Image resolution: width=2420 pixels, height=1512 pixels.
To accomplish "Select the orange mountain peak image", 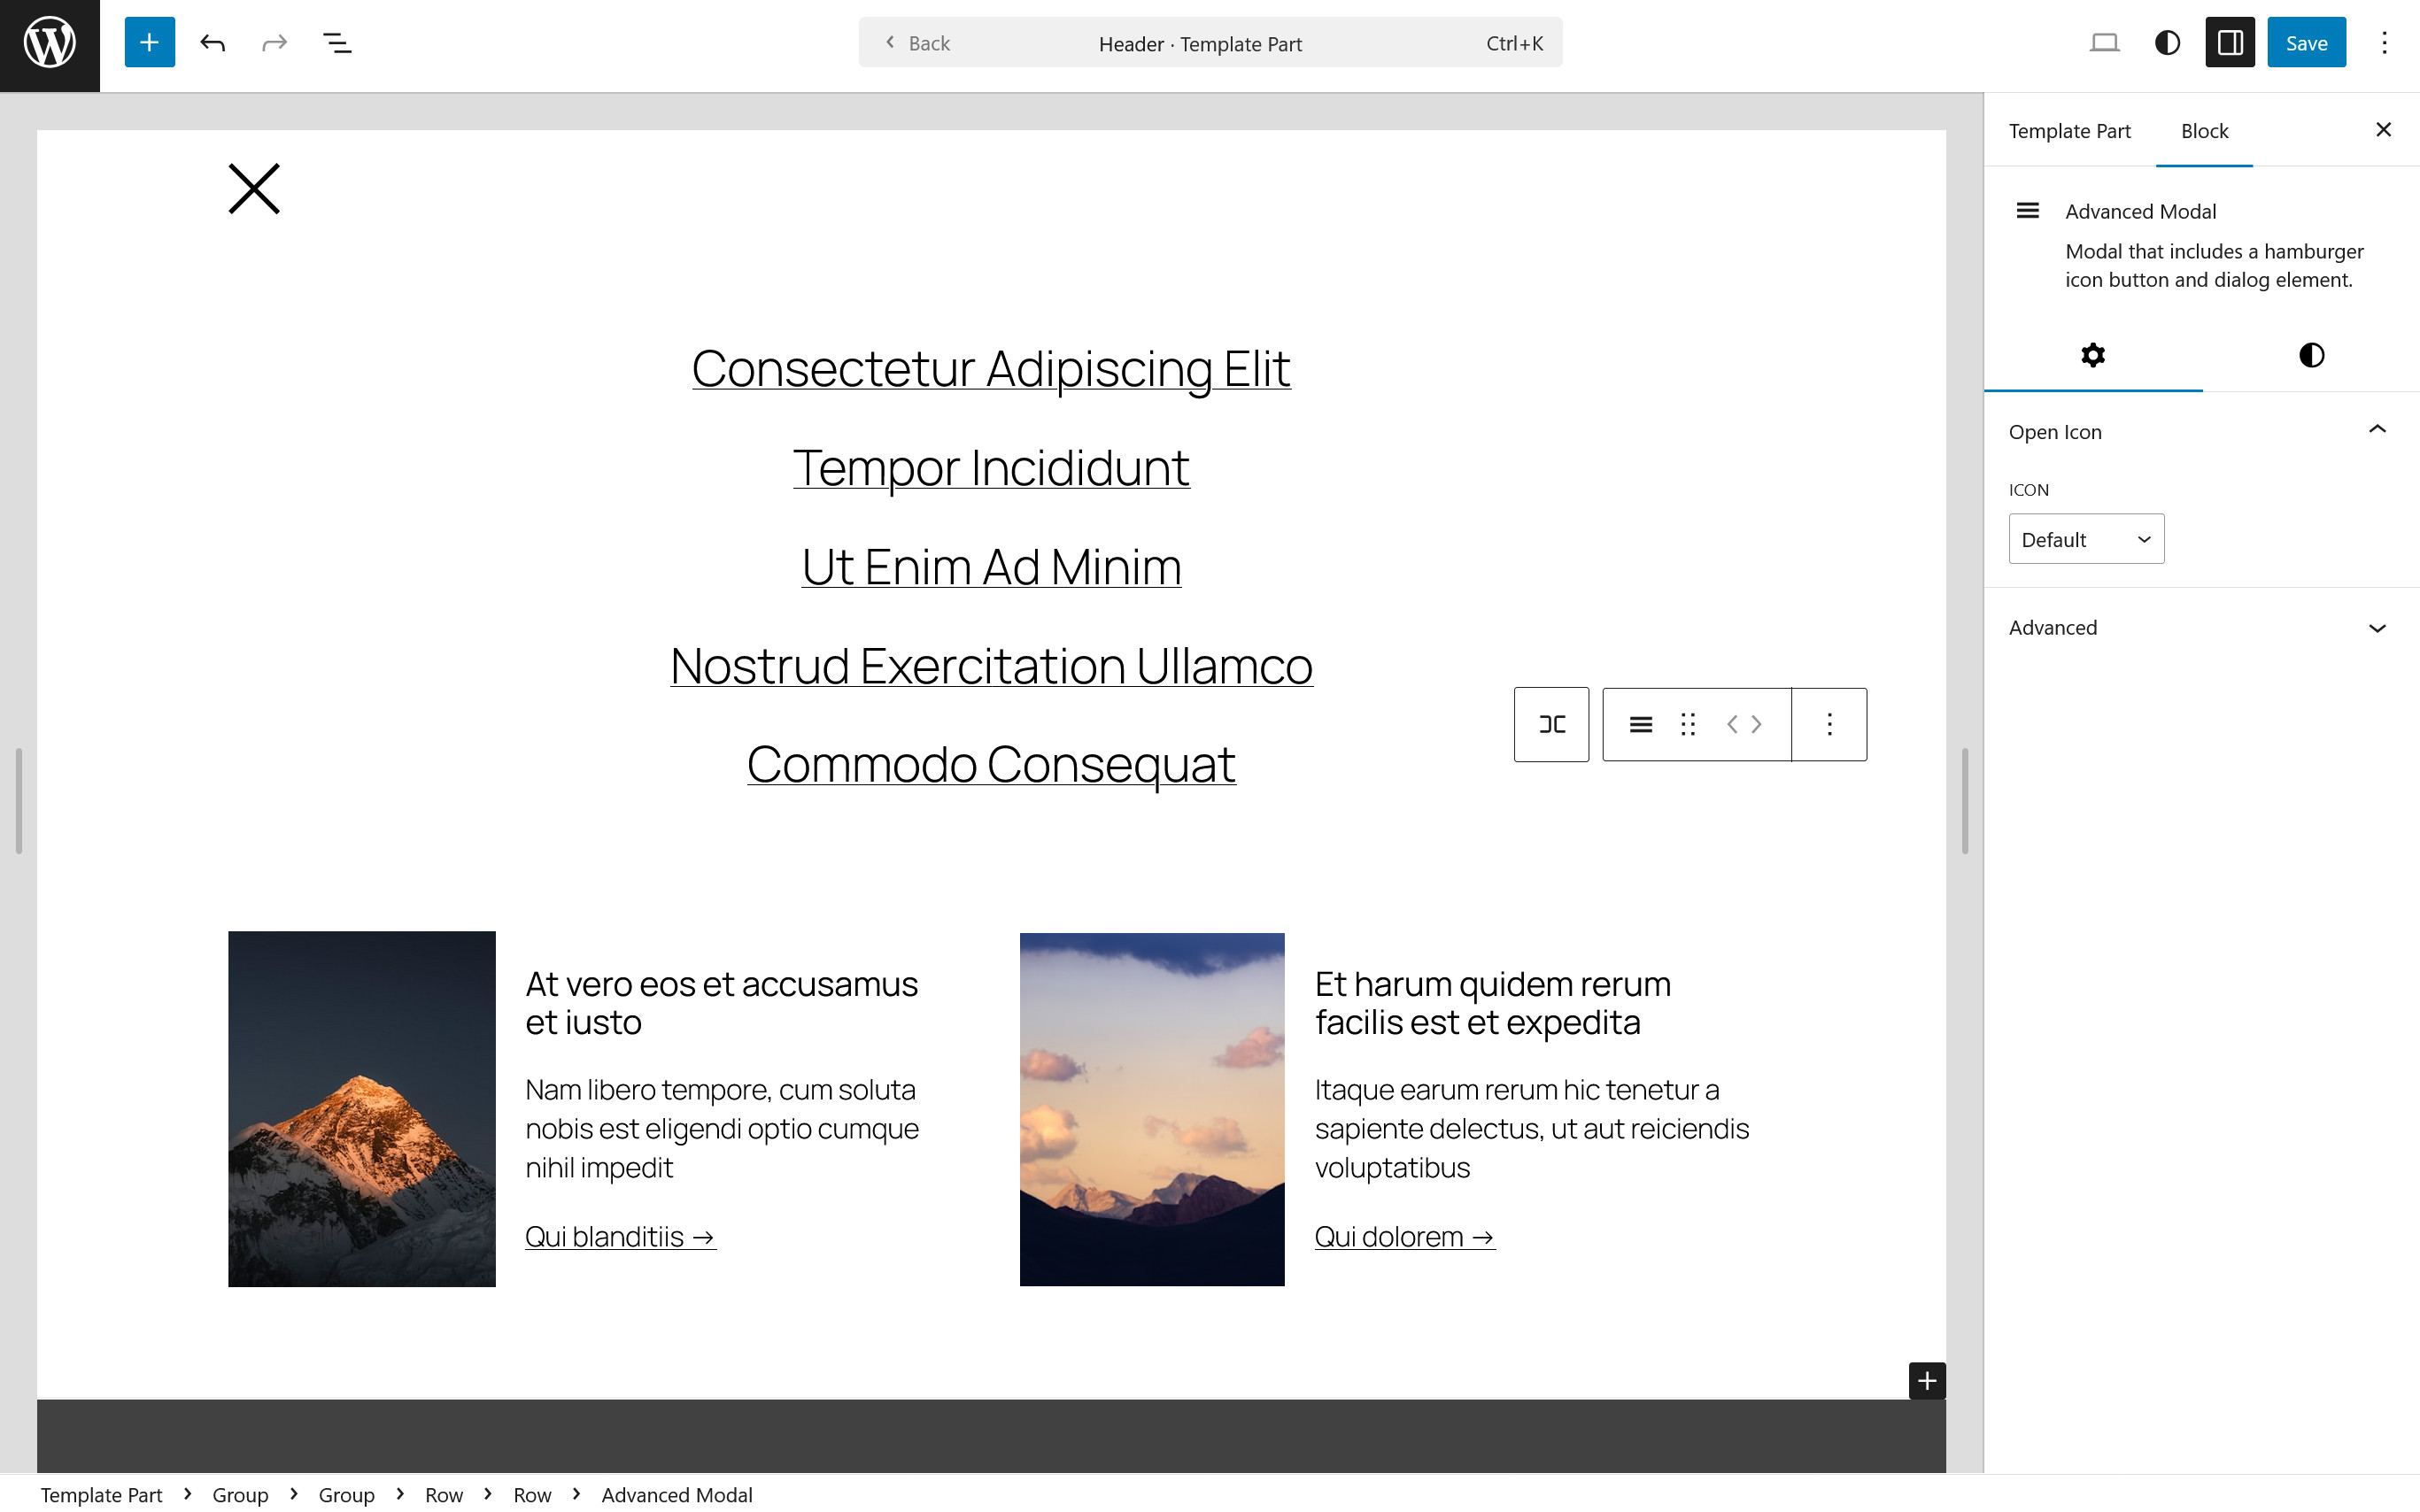I will point(362,1109).
